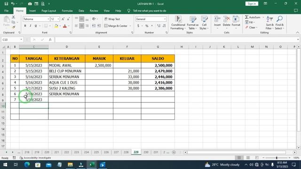Apply the yellow fill color
This screenshot has width=301, height=169.
(56, 26)
